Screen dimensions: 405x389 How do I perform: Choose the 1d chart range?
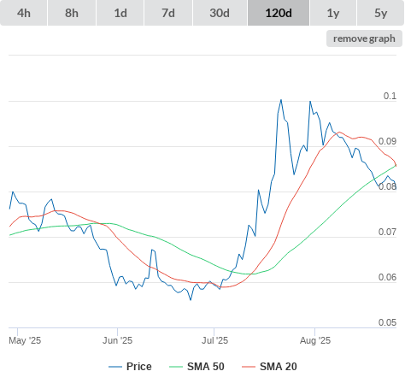point(120,13)
